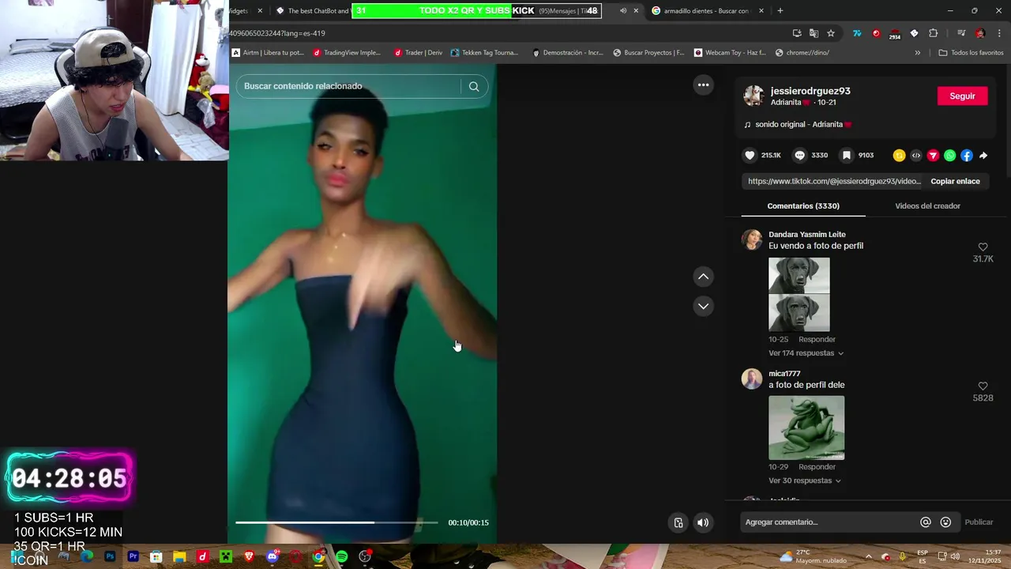Screen dimensions: 1011x569
Task: Open the browser translate icon
Action: point(814,33)
